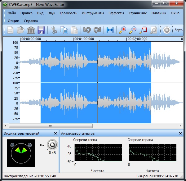Close the Индикаторы уровней panel
Image resolution: width=186 pixels, height=181 pixels.
55,133
